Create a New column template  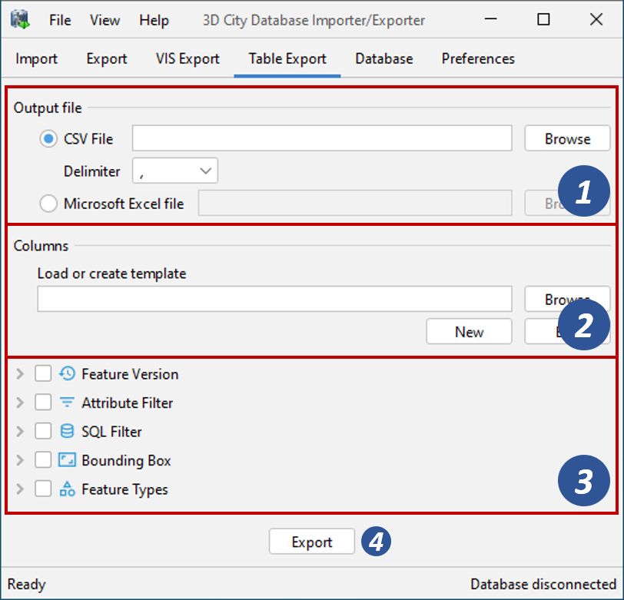[469, 331]
